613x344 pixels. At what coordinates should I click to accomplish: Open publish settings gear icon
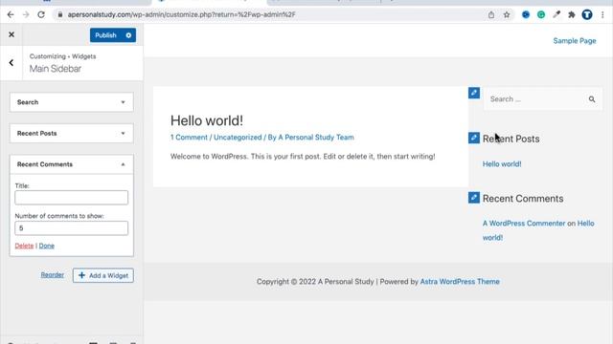tap(128, 35)
